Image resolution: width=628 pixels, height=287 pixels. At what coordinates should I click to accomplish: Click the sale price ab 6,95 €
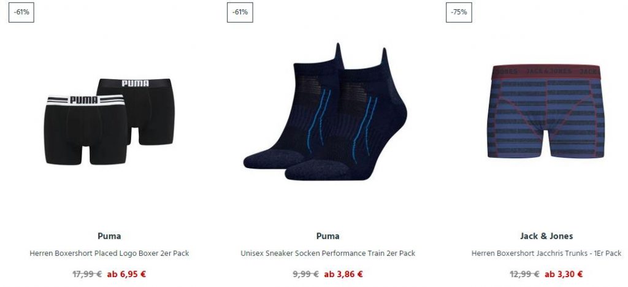(x=126, y=274)
